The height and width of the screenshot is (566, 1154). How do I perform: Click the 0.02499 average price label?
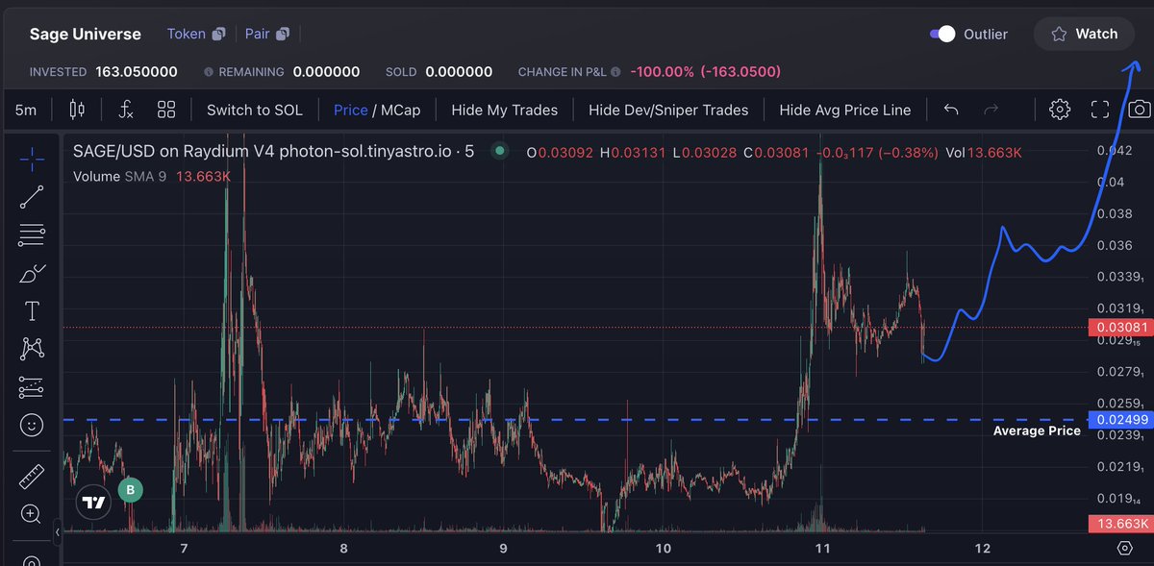click(1119, 420)
